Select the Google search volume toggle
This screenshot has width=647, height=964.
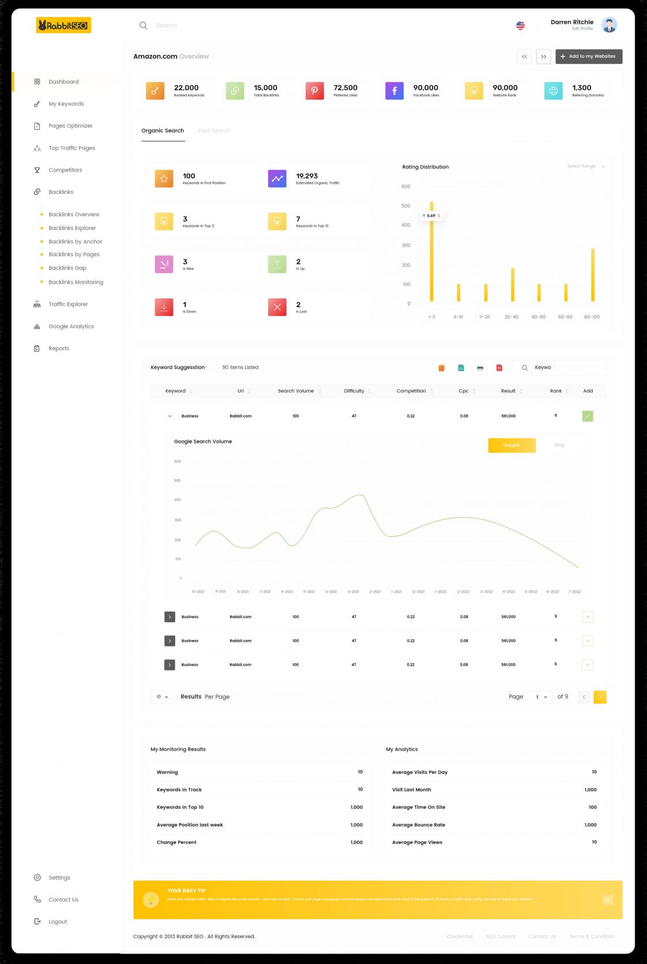(511, 445)
